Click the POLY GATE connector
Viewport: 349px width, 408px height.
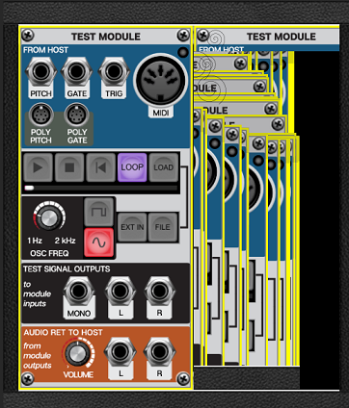(x=76, y=115)
